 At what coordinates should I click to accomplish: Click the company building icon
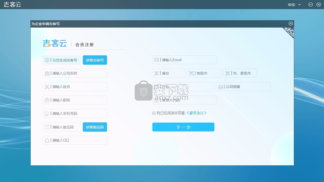click(47, 74)
